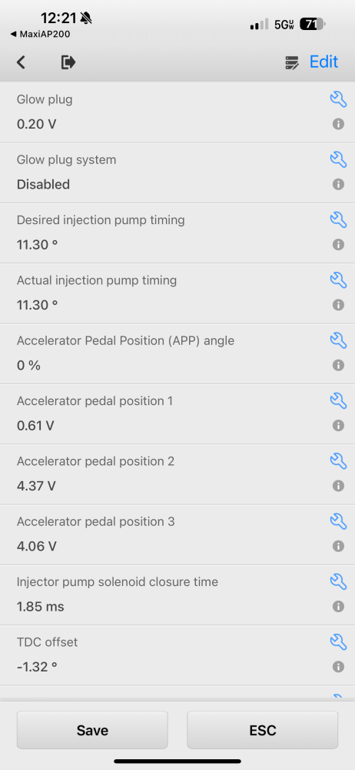Tap wrench for Injector pump solenoid closure time
This screenshot has width=355, height=770.
(x=338, y=581)
